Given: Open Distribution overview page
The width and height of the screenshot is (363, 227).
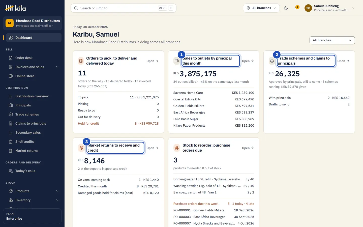Looking at the screenshot, I should [34, 96].
